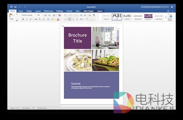Click the Bullets list icon

(x=66, y=15)
